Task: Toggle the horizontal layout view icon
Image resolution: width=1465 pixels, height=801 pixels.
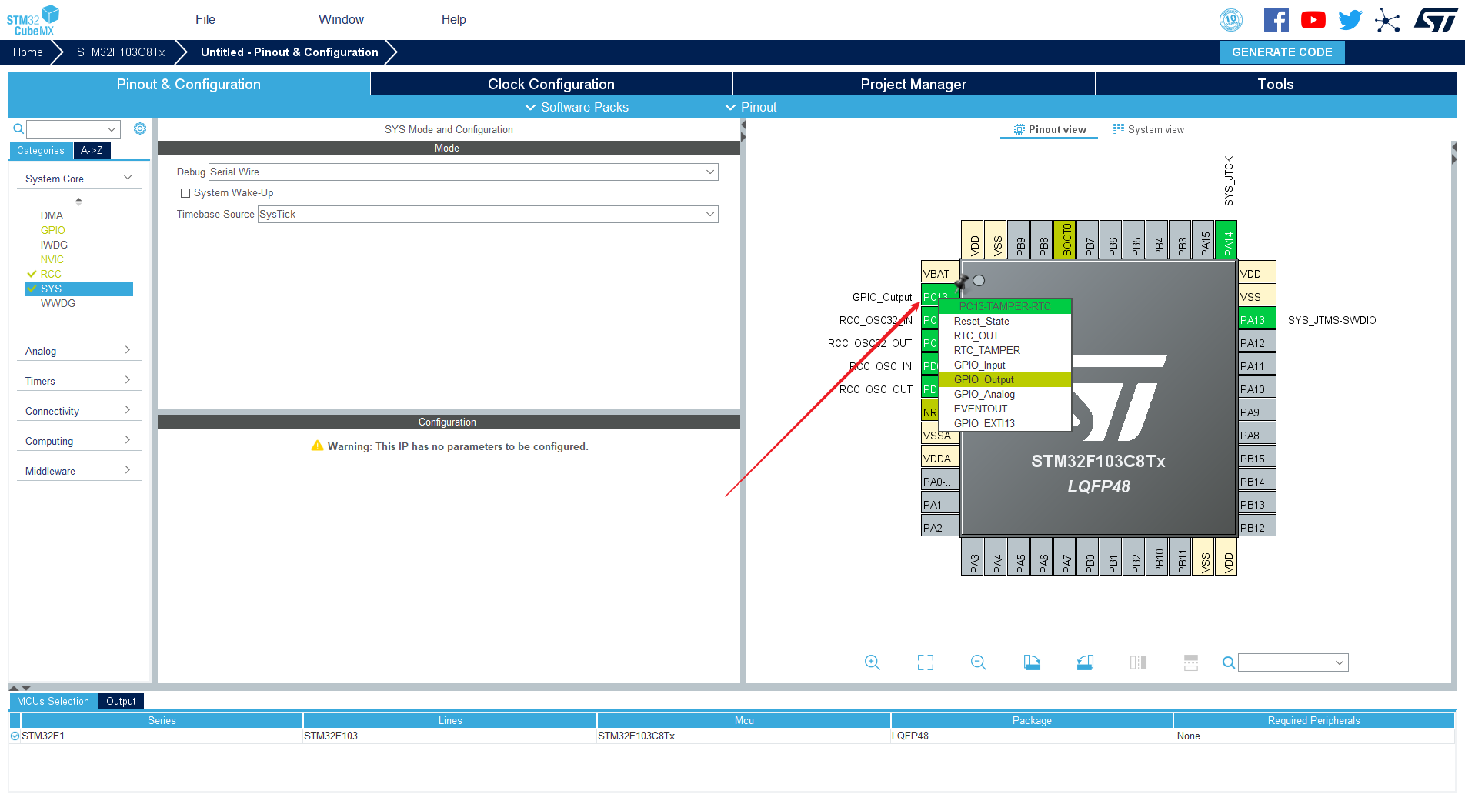Action: pyautogui.click(x=1191, y=662)
